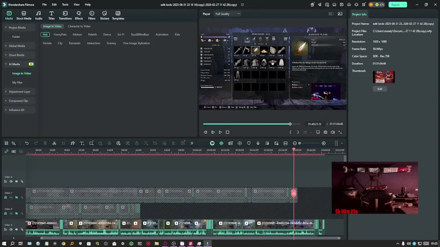The image size is (440, 247).
Task: Click the voiceover microphone icon
Action: 258,143
